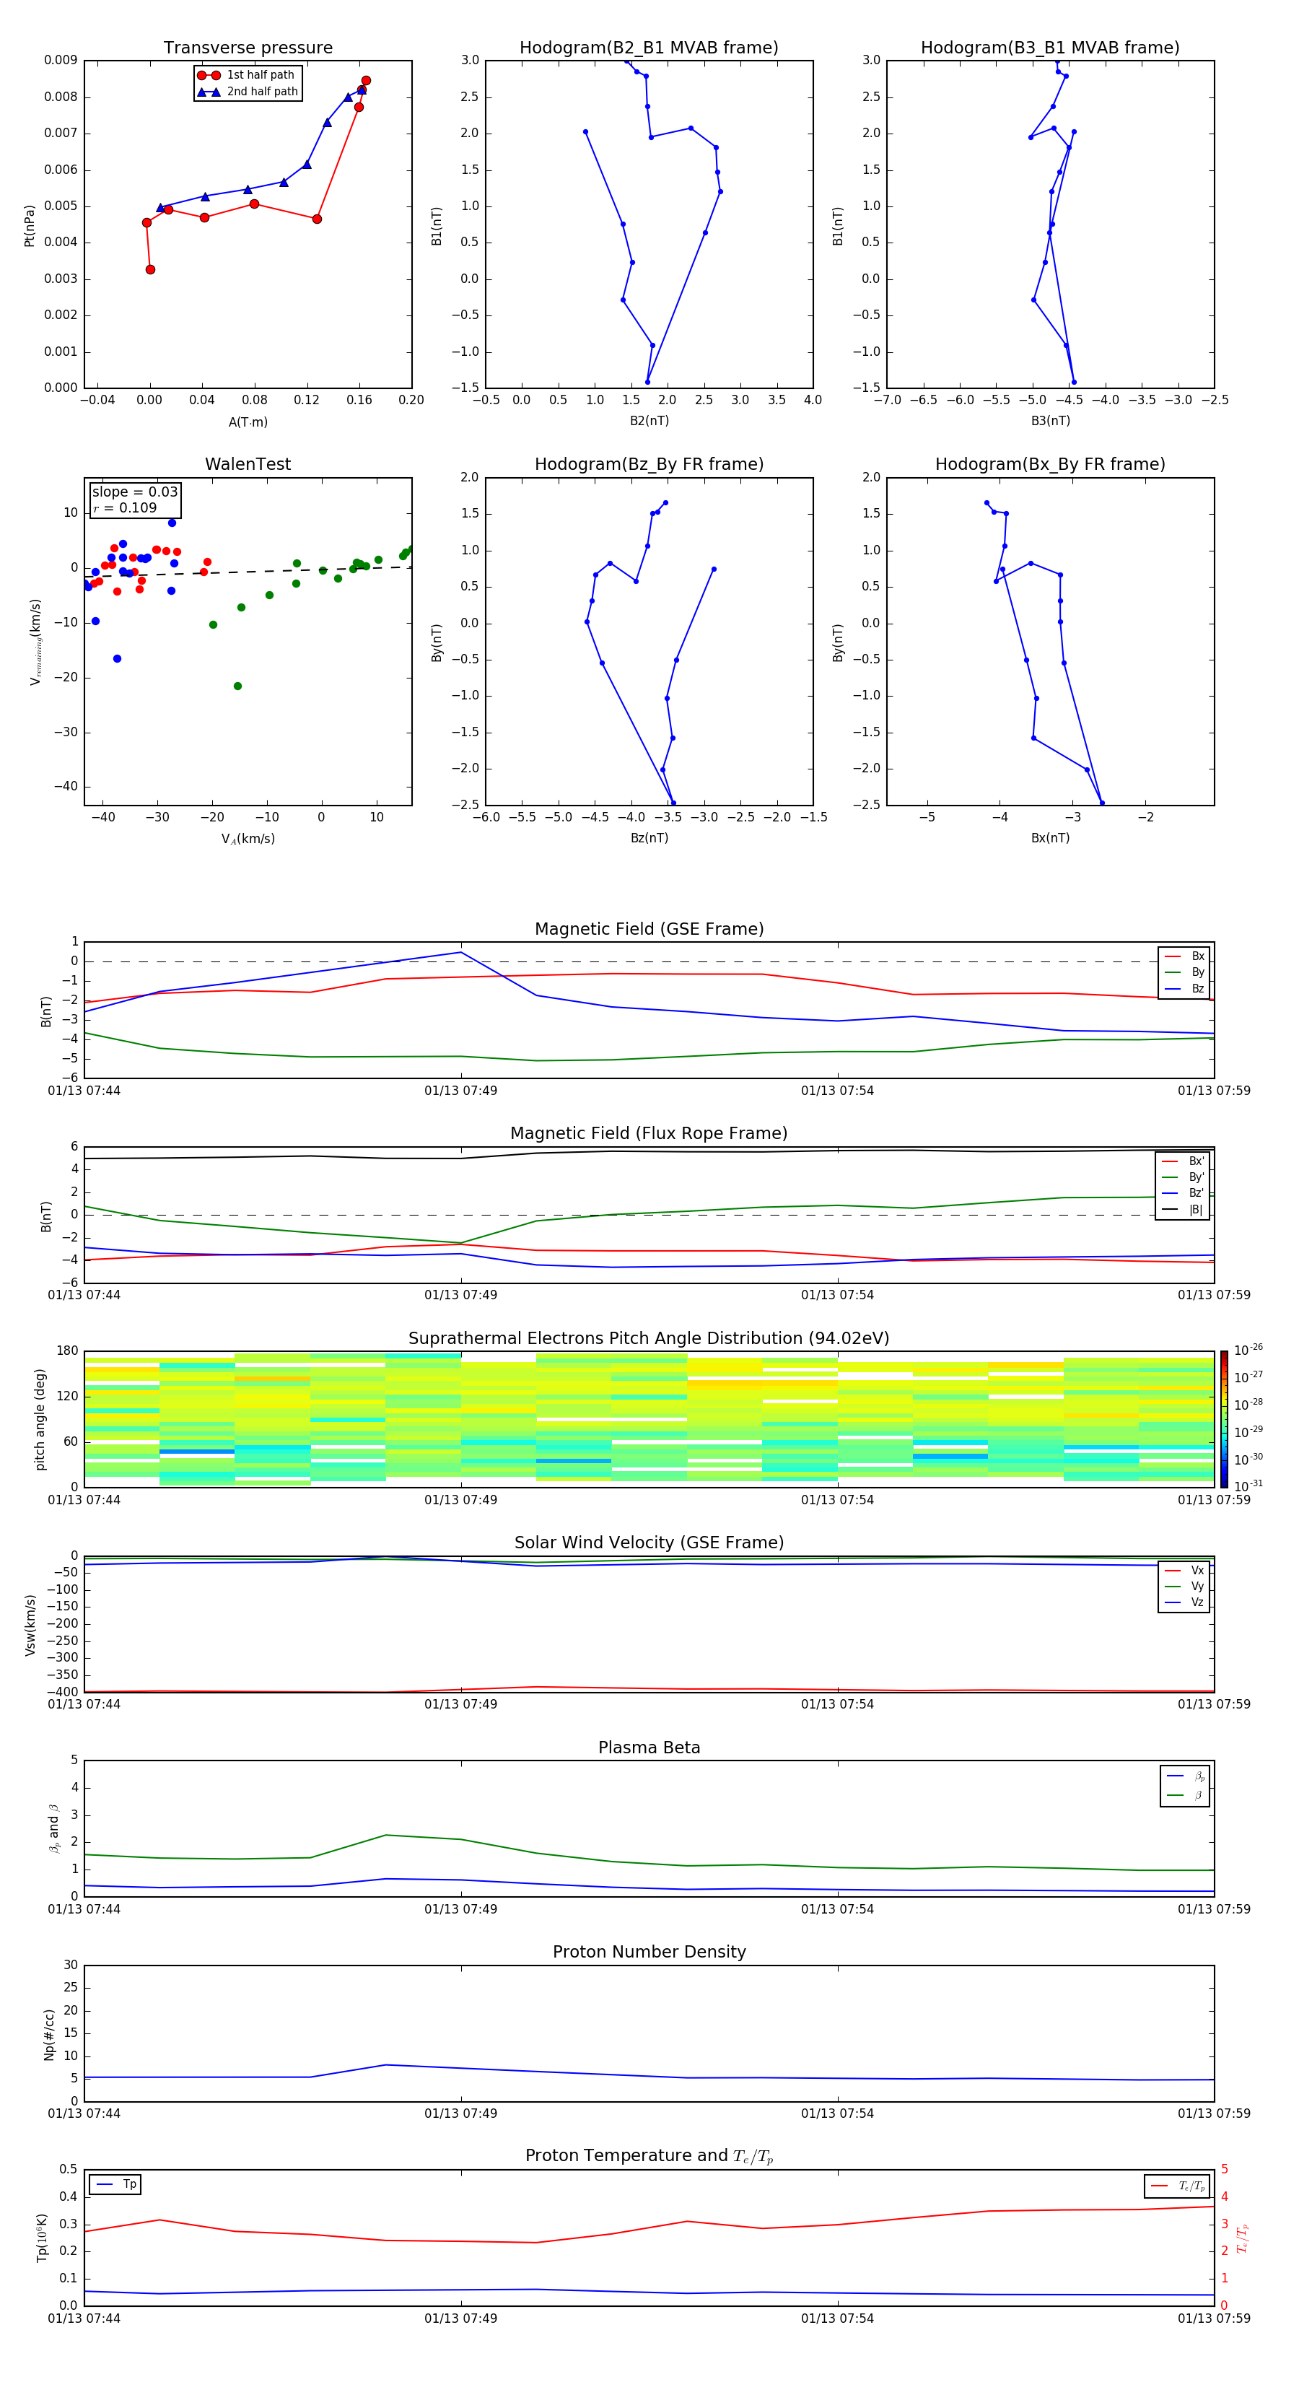Click the 'V_A(km/s)' x-axis label
The width and height of the screenshot is (1299, 2382).
click(248, 839)
